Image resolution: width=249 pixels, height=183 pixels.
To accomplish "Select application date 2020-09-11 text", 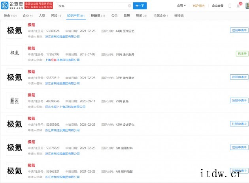I will (87, 101).
